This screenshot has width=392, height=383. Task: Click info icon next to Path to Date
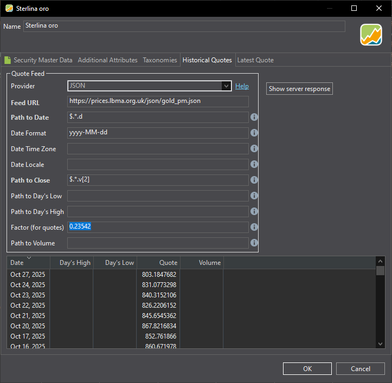coord(254,117)
